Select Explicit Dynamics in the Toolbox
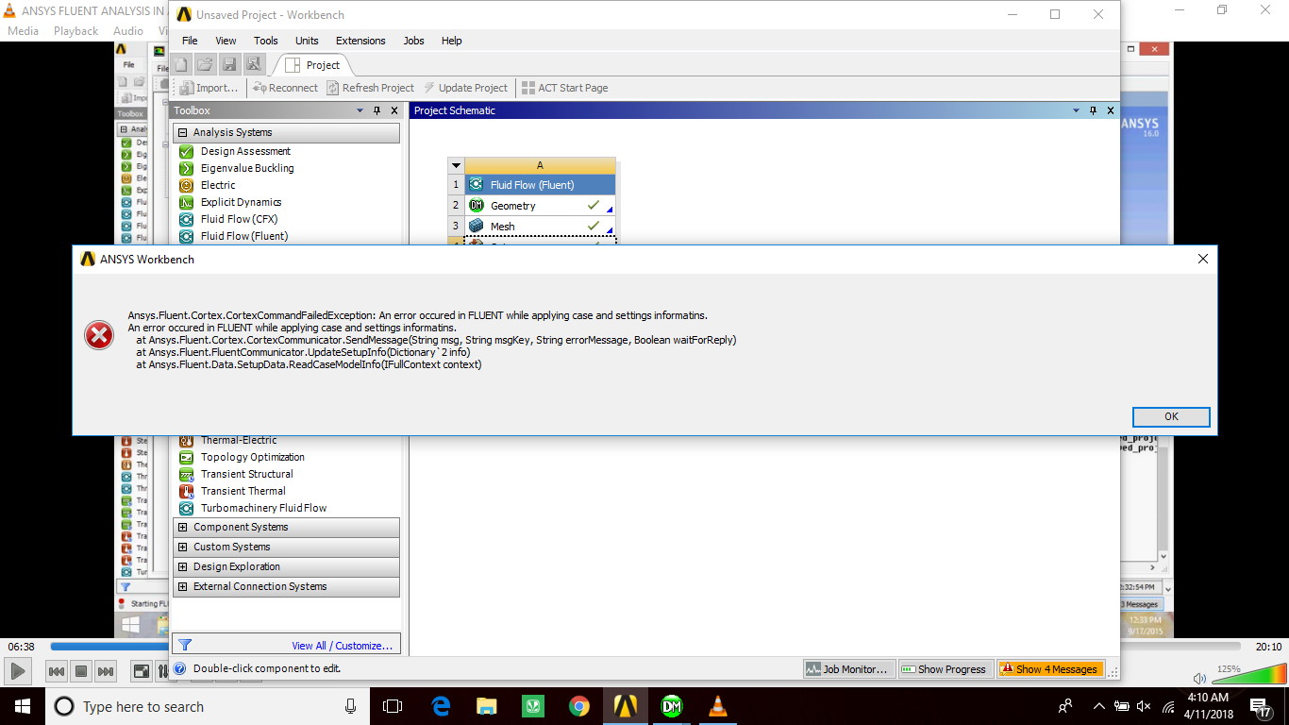Image resolution: width=1289 pixels, height=725 pixels. (x=241, y=202)
